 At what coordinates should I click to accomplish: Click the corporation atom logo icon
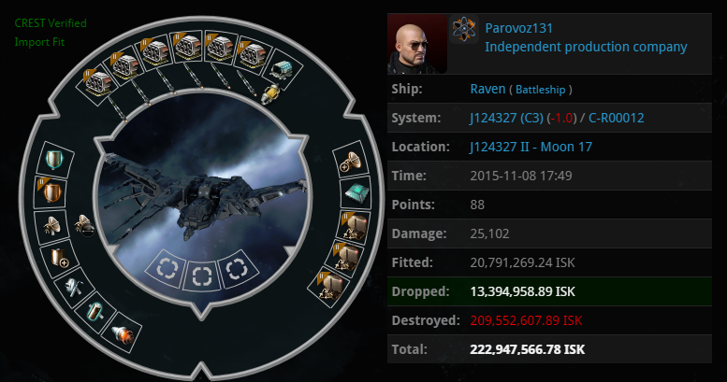[x=464, y=29]
